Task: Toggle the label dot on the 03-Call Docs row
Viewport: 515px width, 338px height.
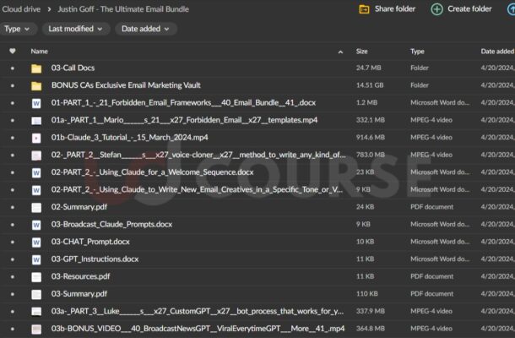Action: [x=12, y=68]
